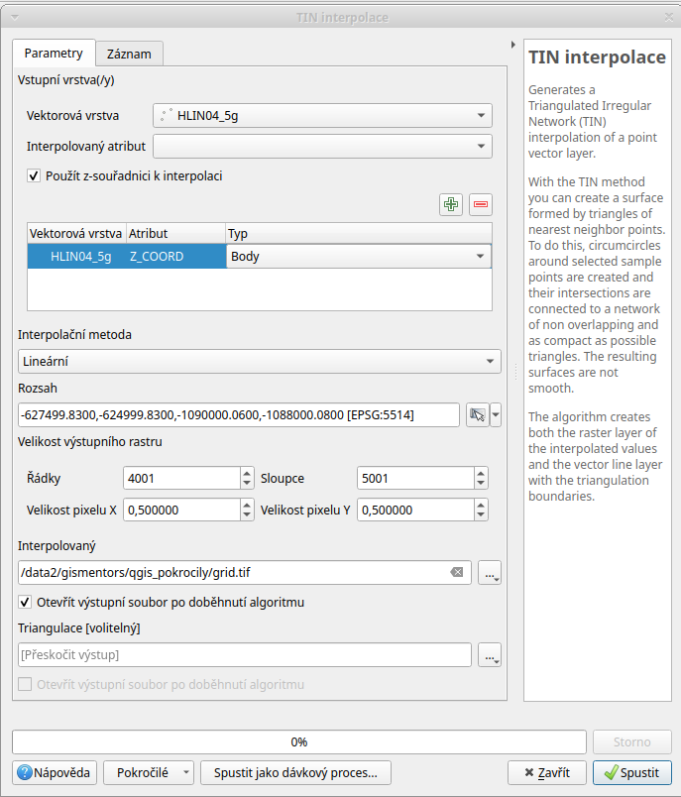
Task: Decrease Velikost pixelu X with down arrow
Action: (247, 514)
